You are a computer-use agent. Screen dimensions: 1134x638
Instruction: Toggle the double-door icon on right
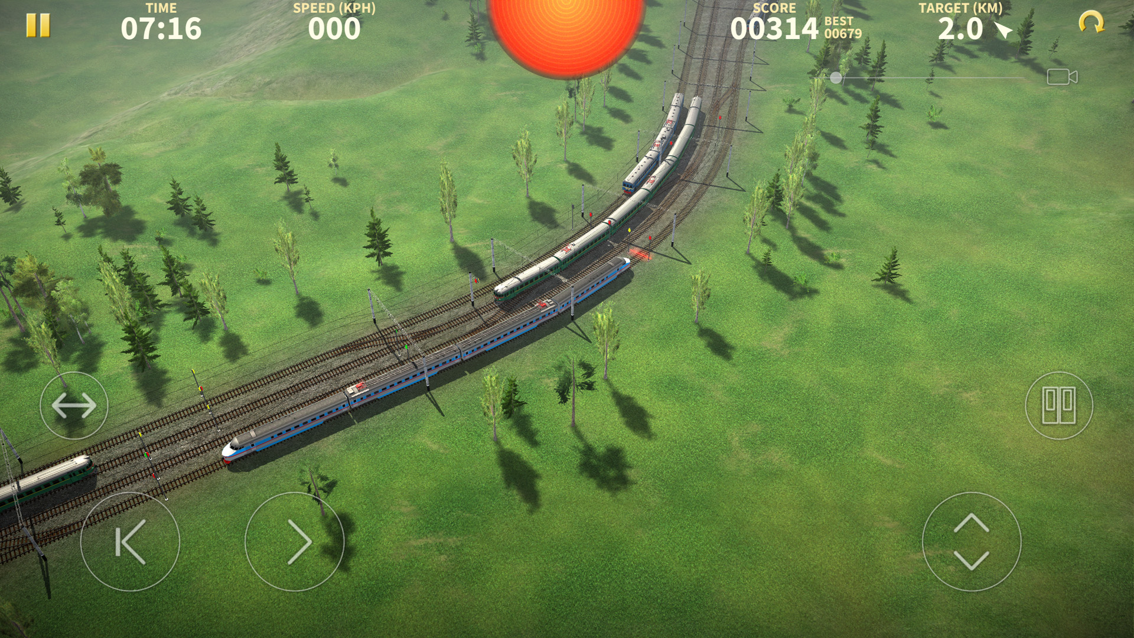tap(1058, 404)
